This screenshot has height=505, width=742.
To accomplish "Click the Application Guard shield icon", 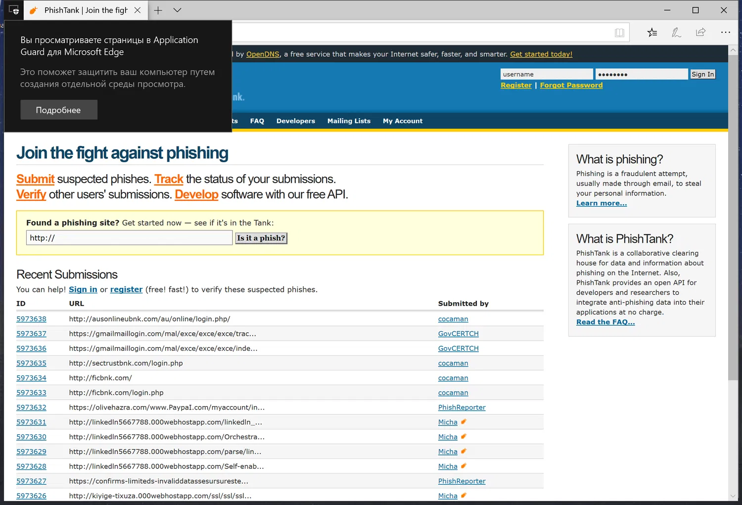I will pos(14,10).
